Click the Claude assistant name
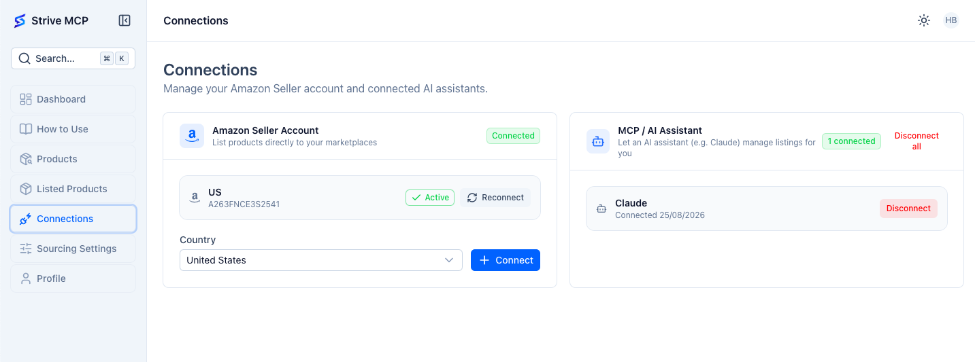Image resolution: width=975 pixels, height=362 pixels. (x=631, y=203)
